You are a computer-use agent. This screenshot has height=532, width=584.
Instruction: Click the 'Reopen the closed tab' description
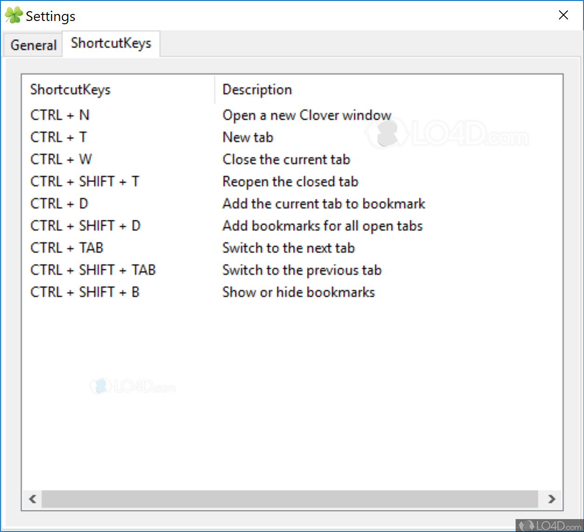pyautogui.click(x=290, y=182)
